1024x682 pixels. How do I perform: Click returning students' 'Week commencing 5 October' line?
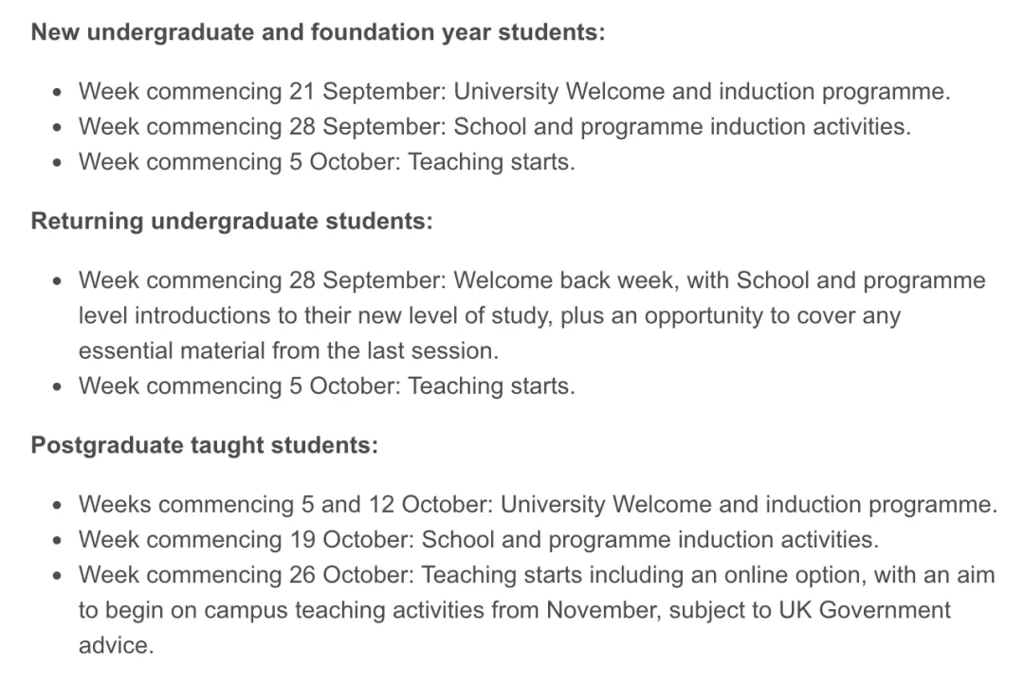point(327,386)
